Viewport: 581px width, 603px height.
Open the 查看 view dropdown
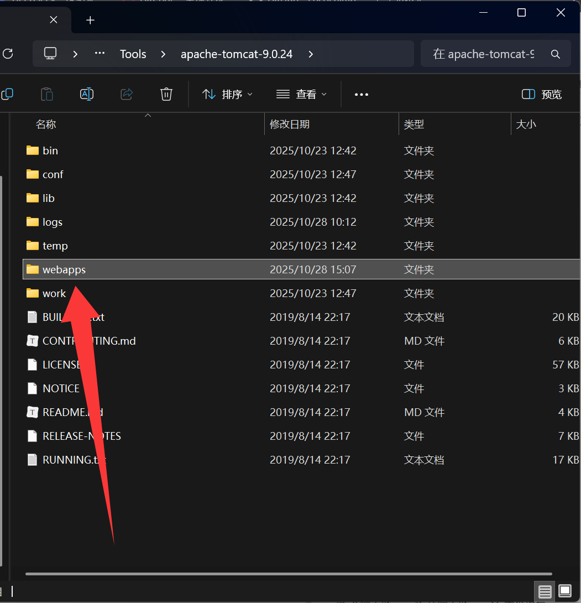(302, 94)
